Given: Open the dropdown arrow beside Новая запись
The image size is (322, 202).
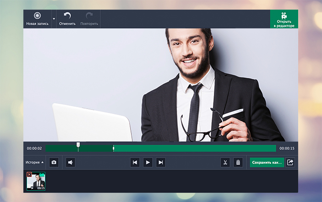Looking at the screenshot, I should pyautogui.click(x=54, y=19).
